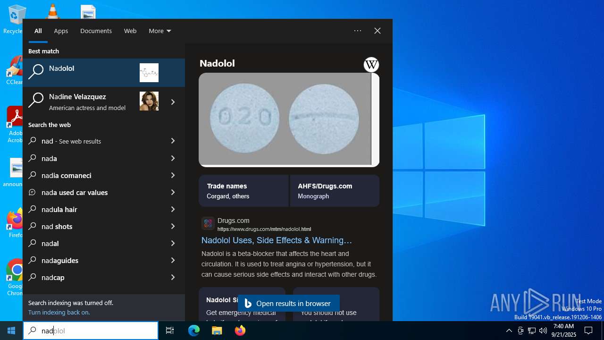Image resolution: width=604 pixels, height=340 pixels.
Task: Switch to the Web tab
Action: point(130,31)
